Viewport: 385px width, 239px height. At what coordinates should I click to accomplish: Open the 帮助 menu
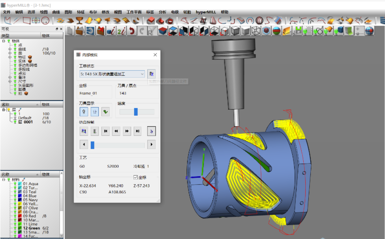[x=224, y=12]
